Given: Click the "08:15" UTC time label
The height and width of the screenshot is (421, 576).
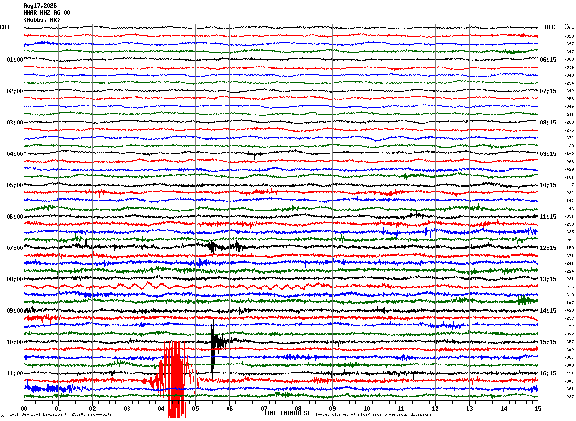Looking at the screenshot, I should (548, 123).
